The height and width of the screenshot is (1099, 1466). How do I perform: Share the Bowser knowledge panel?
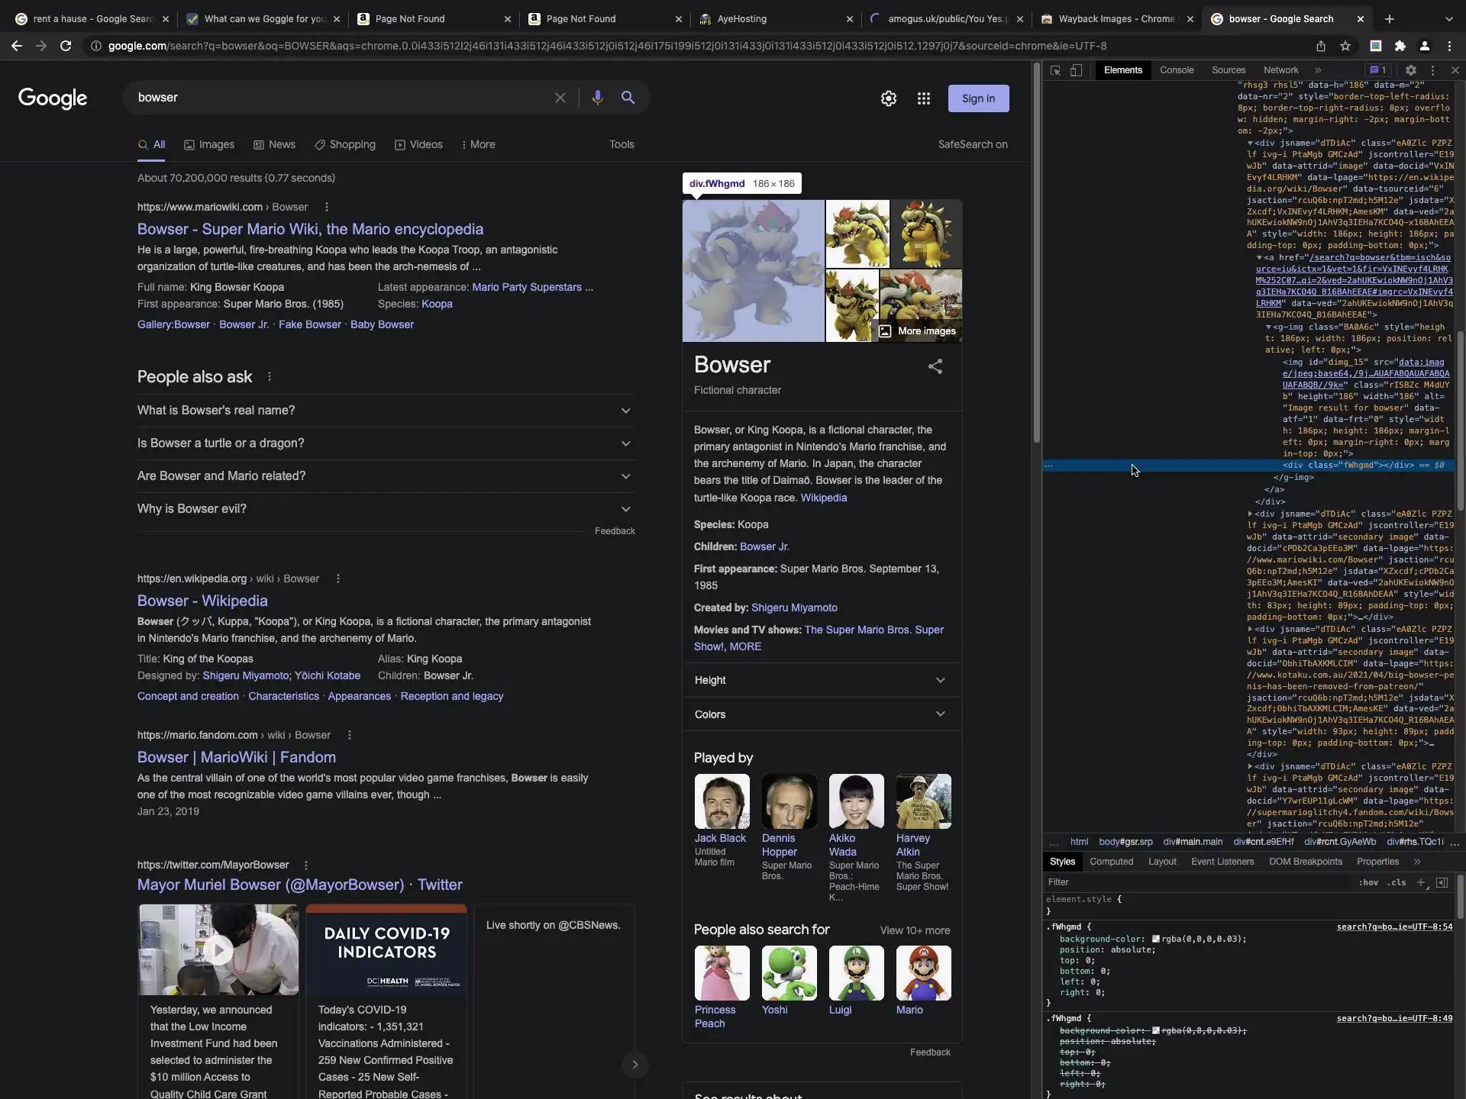tap(935, 366)
